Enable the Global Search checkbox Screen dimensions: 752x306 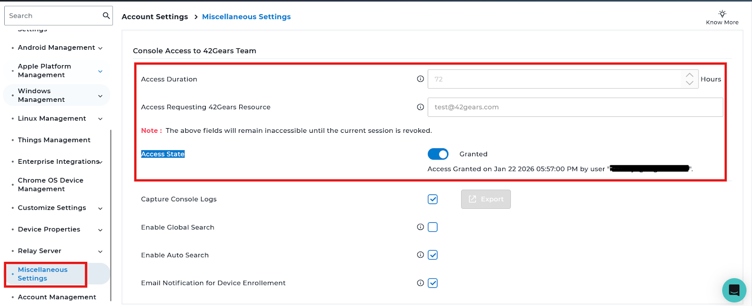pos(432,227)
